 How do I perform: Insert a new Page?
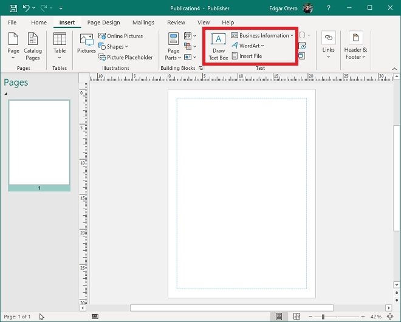(13, 46)
